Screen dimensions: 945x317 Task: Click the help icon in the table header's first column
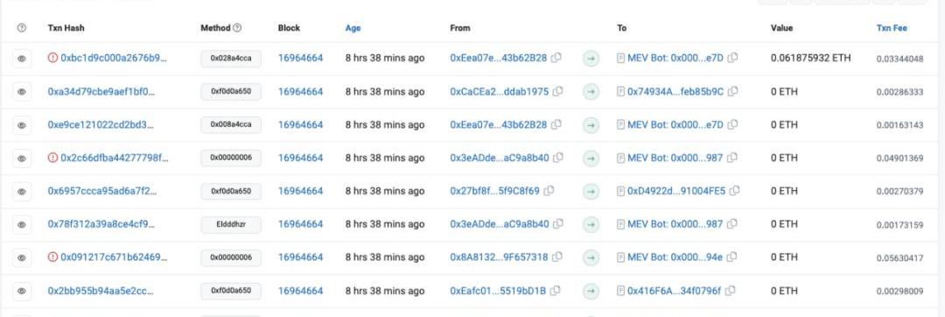click(x=22, y=28)
